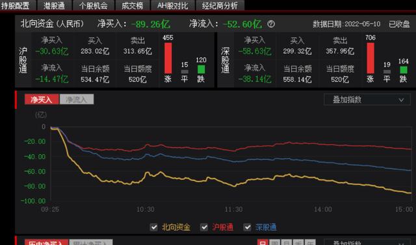Click the total net buy value -89.26亿
The image size is (416, 245).
click(150, 24)
